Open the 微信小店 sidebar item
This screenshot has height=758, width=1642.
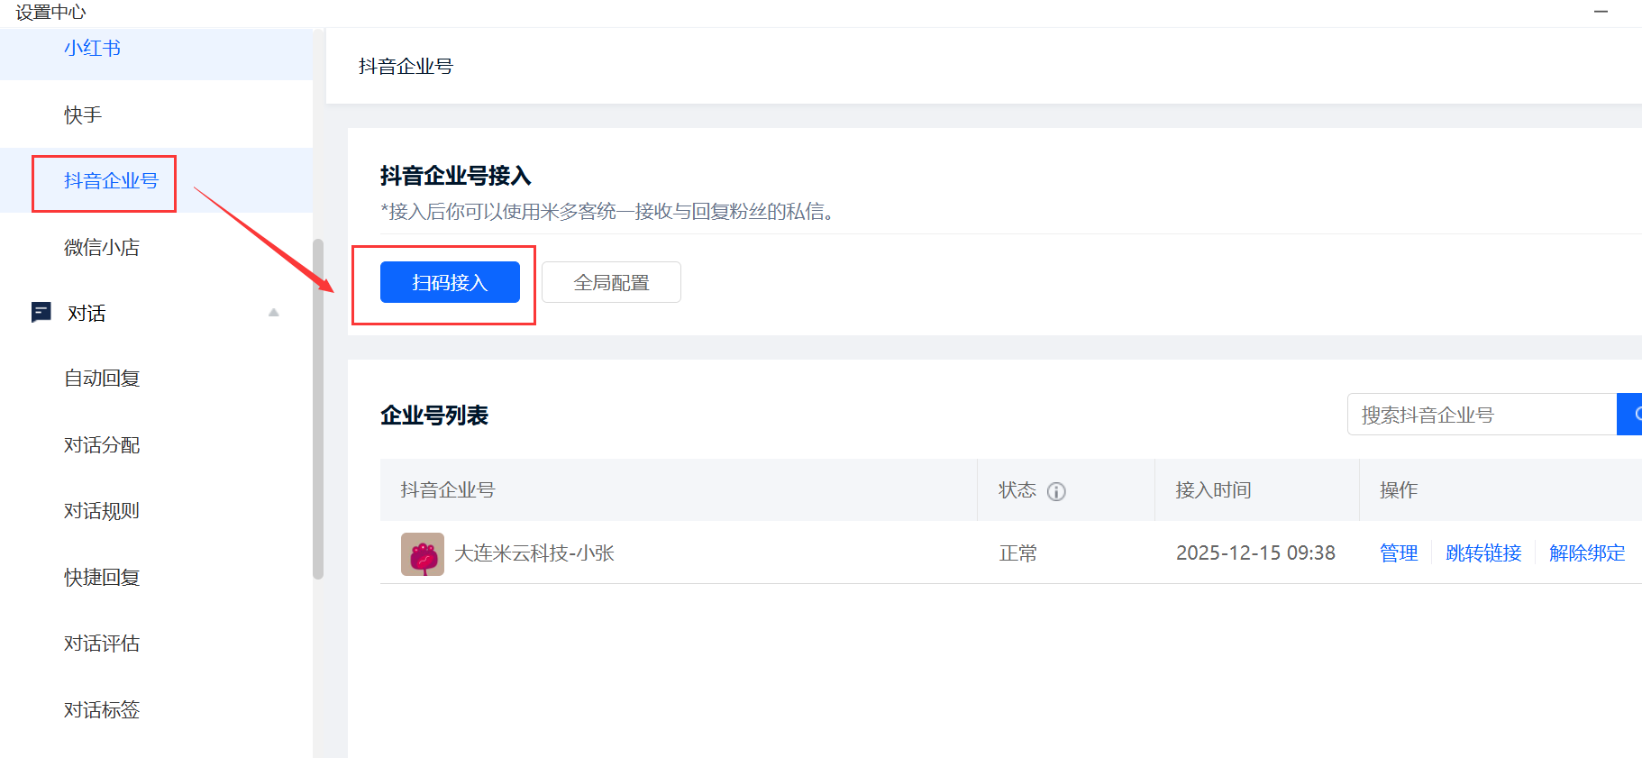pyautogui.click(x=102, y=248)
